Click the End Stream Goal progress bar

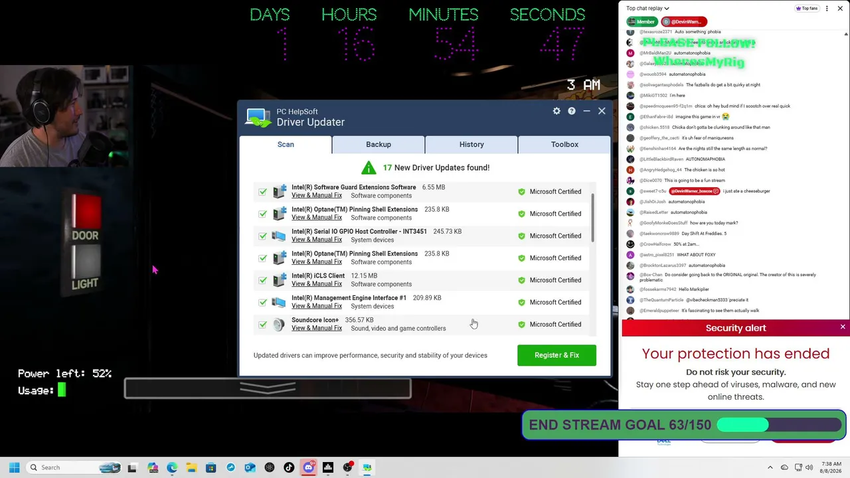pos(780,425)
